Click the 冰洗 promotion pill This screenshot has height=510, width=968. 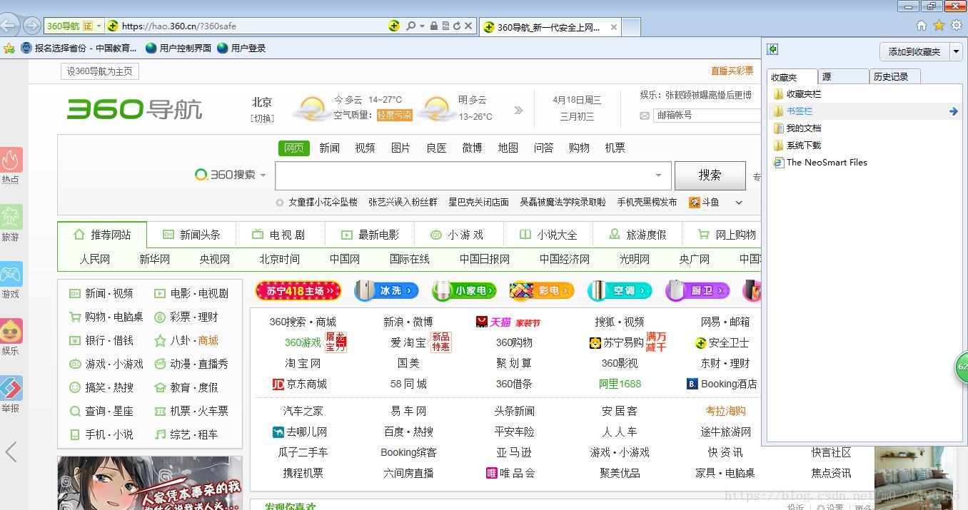pos(386,291)
